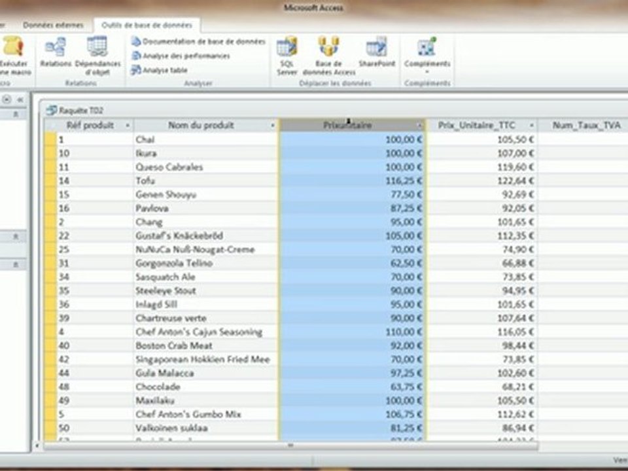Move data to SharePoint
628x471 pixels.
coord(377,52)
